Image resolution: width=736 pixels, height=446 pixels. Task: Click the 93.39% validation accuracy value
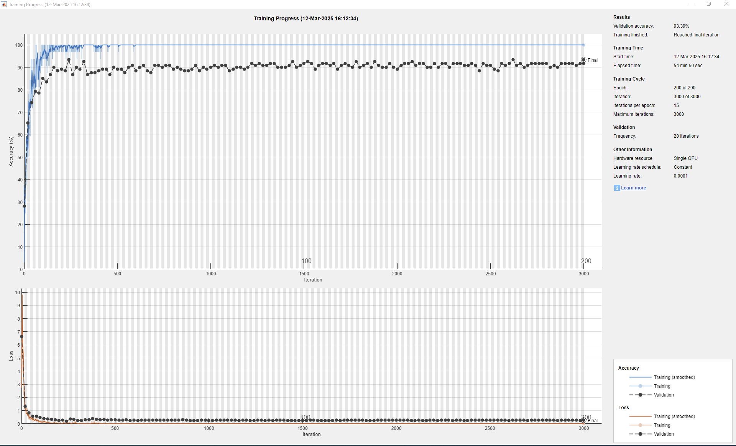[x=681, y=26]
